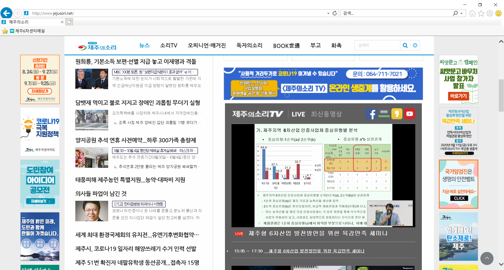Image resolution: width=504 pixels, height=270 pixels.
Task: Click the 검색어 site search field
Action: tap(377, 45)
